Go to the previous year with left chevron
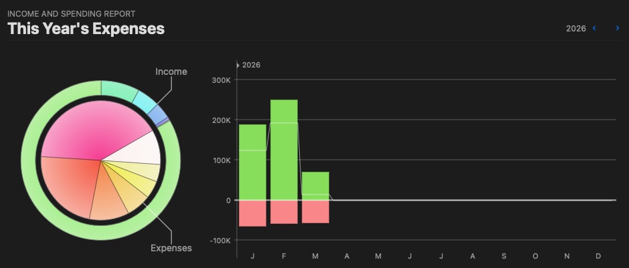Screen dimensions: 629x268 click(594, 28)
